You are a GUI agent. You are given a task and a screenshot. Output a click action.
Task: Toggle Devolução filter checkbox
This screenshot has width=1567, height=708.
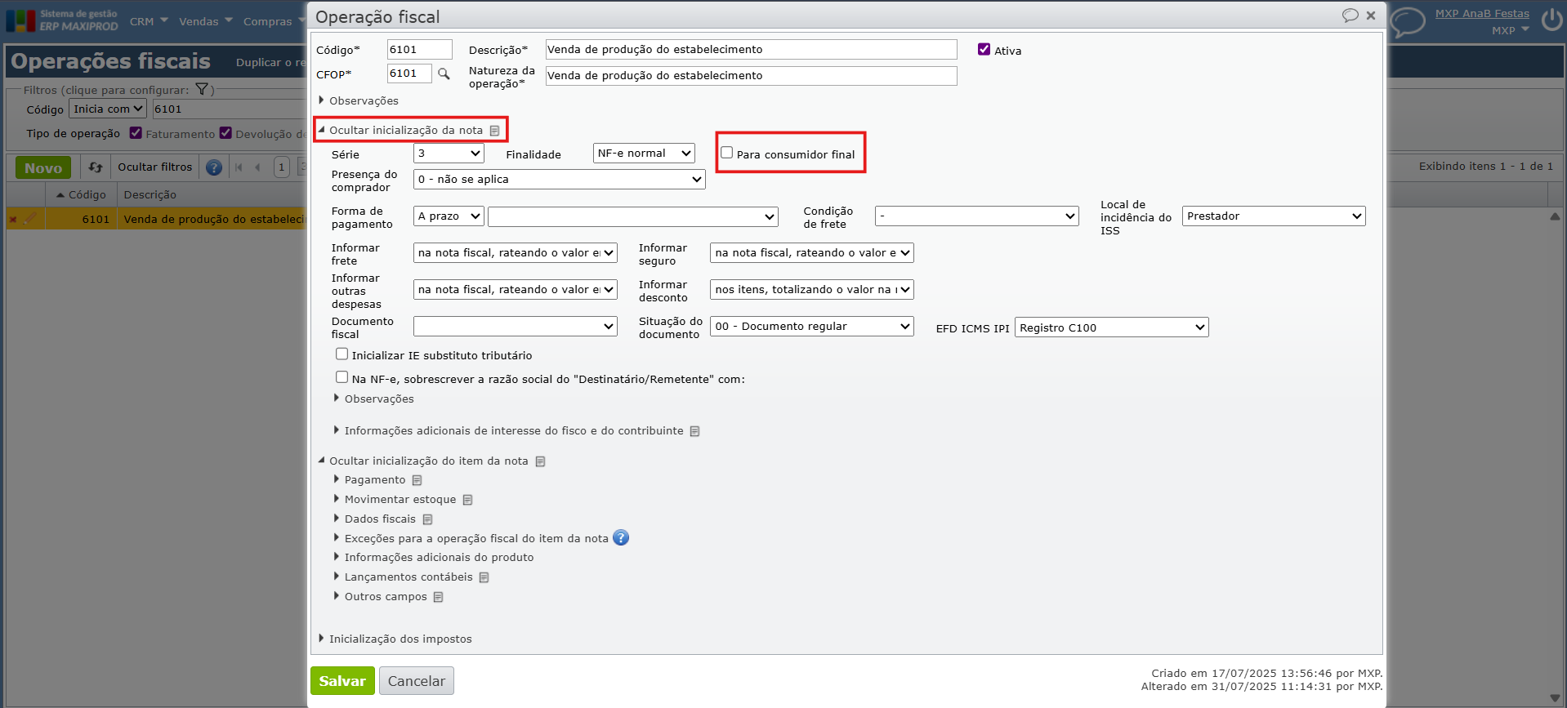pyautogui.click(x=225, y=133)
